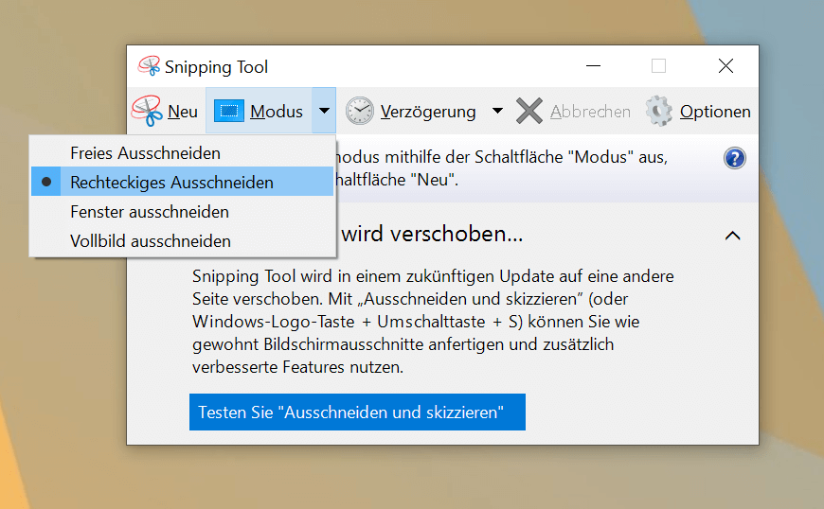The width and height of the screenshot is (824, 509).
Task: Click the 'Snipping Tool wird in einem' paragraph
Action: tap(433, 321)
